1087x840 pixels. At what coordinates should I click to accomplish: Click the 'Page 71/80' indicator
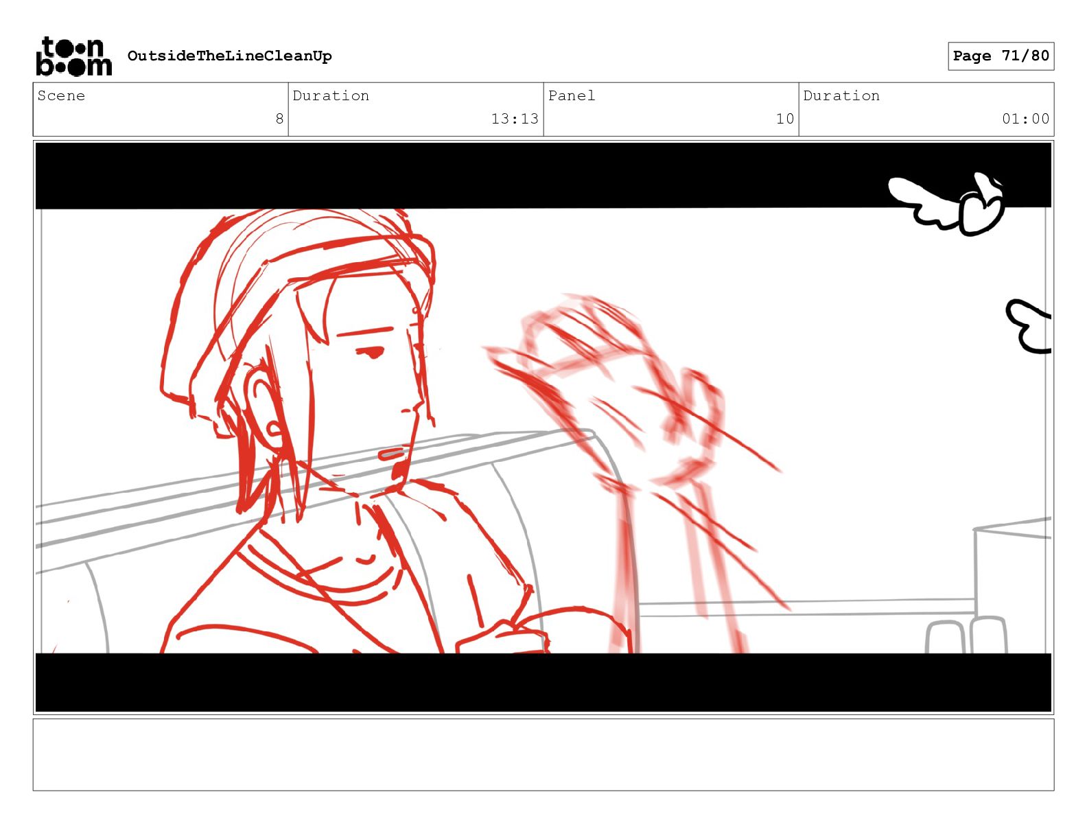click(1001, 56)
